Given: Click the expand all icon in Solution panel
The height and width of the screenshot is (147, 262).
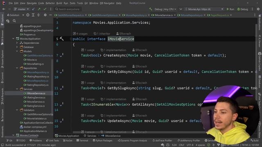Looking at the screenshot, I should pos(33,15).
